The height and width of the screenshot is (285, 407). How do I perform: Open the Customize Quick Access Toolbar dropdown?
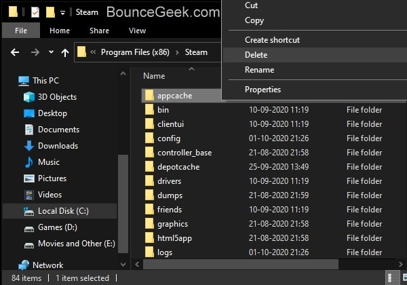pos(62,13)
